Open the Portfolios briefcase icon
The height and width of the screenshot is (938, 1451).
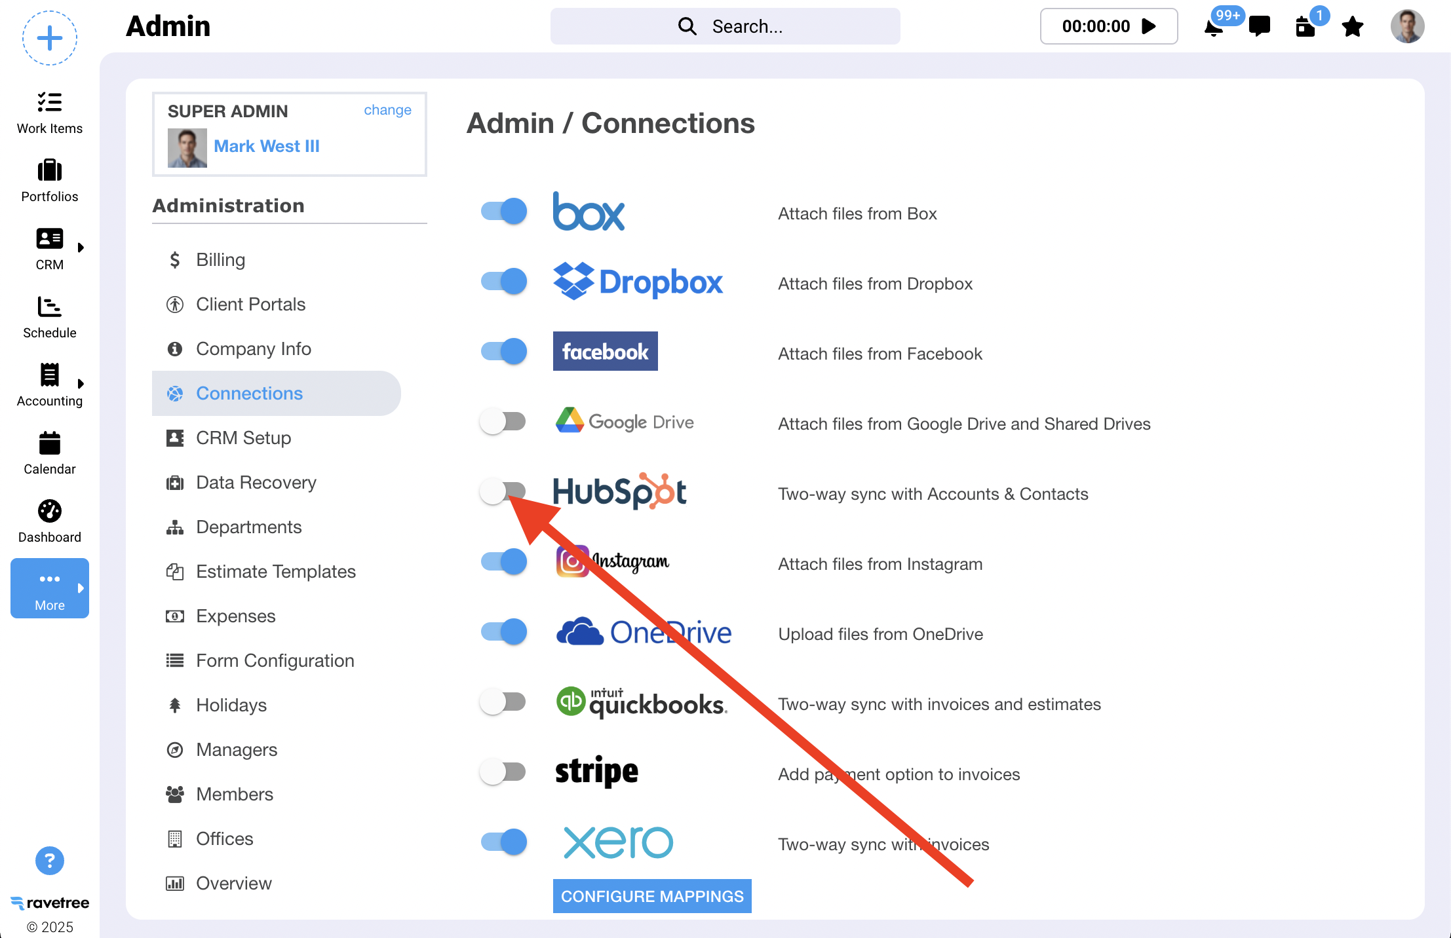point(50,170)
